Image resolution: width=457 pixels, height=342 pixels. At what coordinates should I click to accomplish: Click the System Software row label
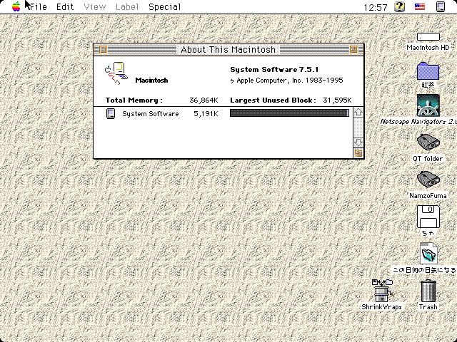tap(151, 114)
